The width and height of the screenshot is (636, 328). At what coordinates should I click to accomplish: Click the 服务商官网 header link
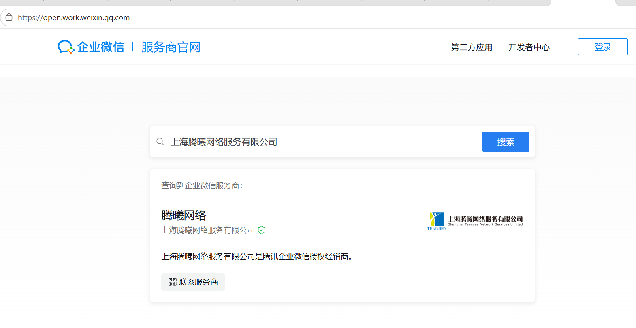(x=171, y=47)
